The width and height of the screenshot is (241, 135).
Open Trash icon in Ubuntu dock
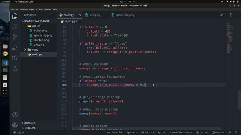pos(5,85)
